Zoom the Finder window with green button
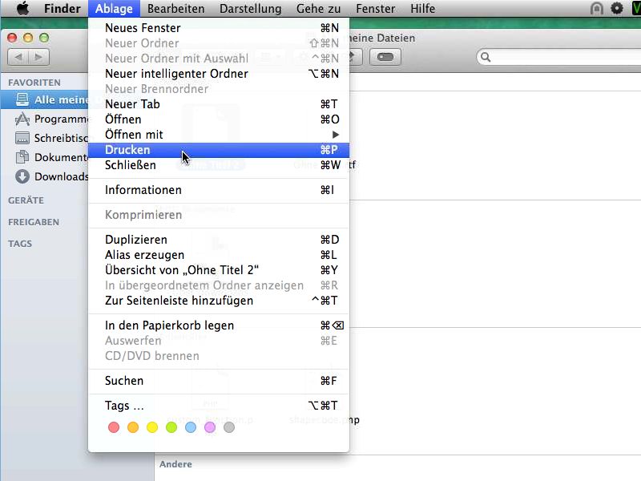Image resolution: width=641 pixels, height=481 pixels. (x=44, y=38)
